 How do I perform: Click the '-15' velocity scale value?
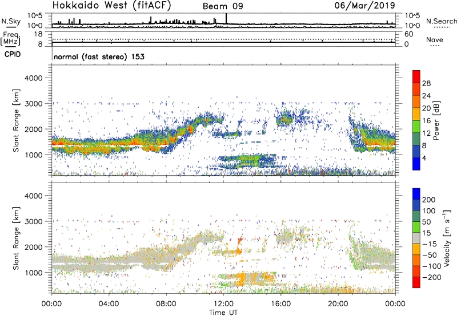430,244
